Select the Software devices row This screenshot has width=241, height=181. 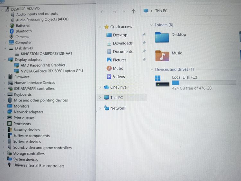[27, 141]
